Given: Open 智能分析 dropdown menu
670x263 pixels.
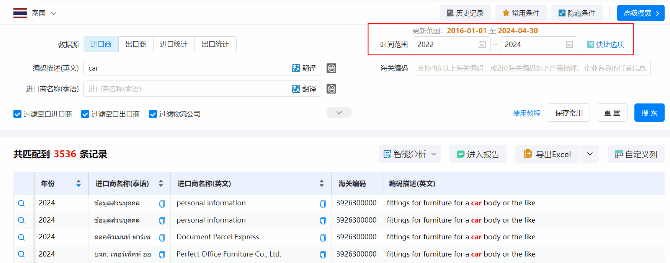Looking at the screenshot, I should coord(410,154).
